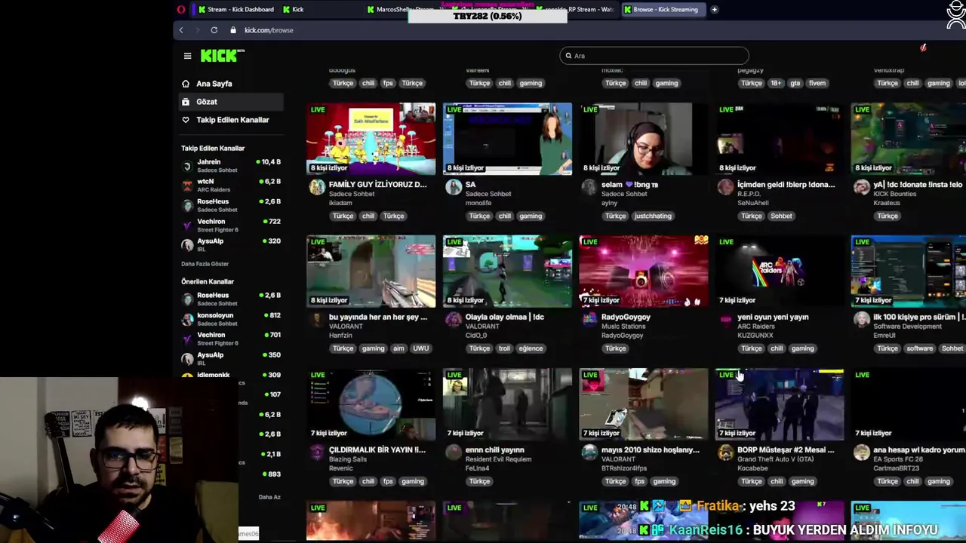
Task: Click Sohbet tag under SeNuAneil stream
Action: click(781, 216)
